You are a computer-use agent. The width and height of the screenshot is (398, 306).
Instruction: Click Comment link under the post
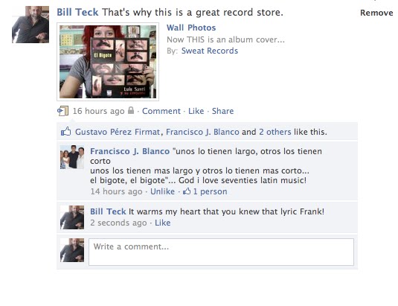pyautogui.click(x=161, y=111)
